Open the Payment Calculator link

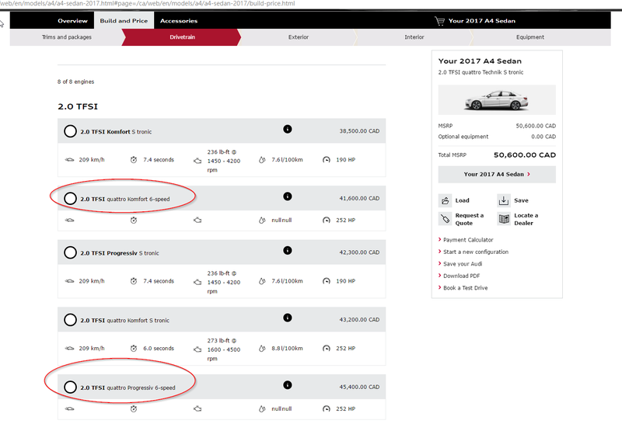pos(468,240)
